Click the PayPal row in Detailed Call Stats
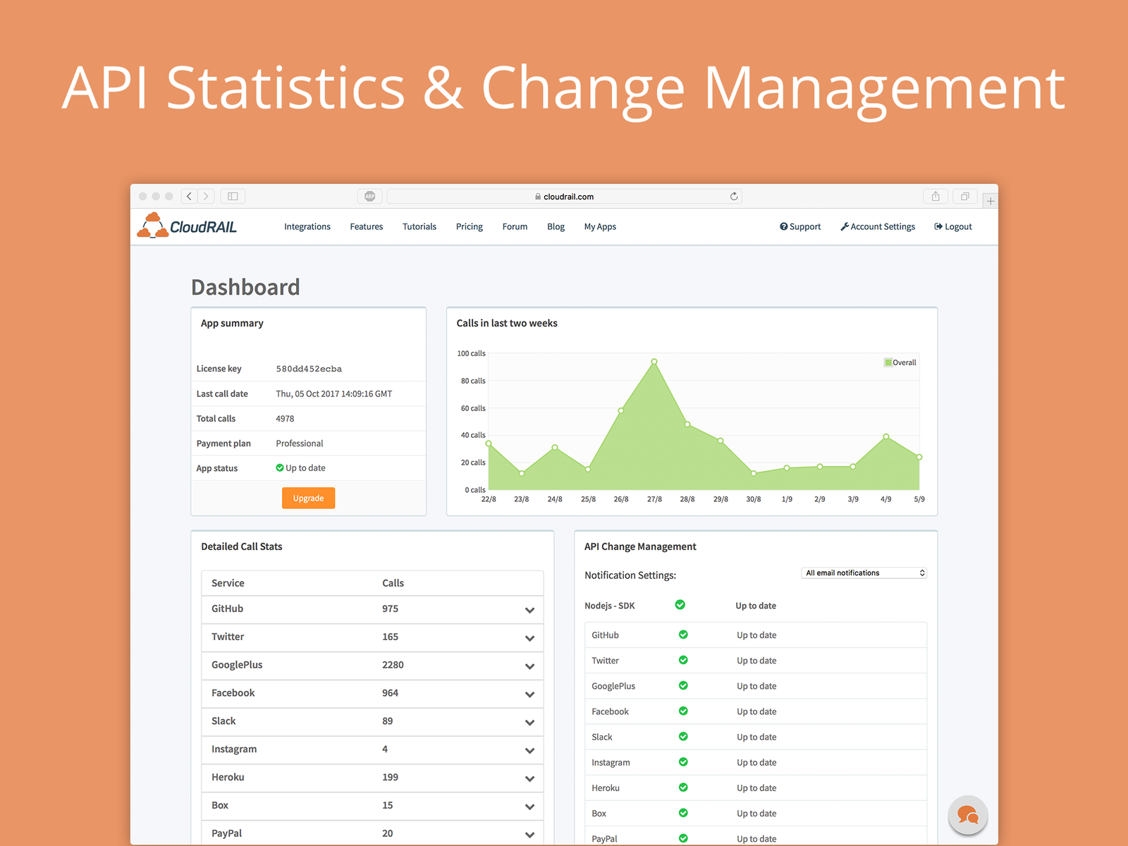Screen dimensions: 1128x846 click(372, 833)
